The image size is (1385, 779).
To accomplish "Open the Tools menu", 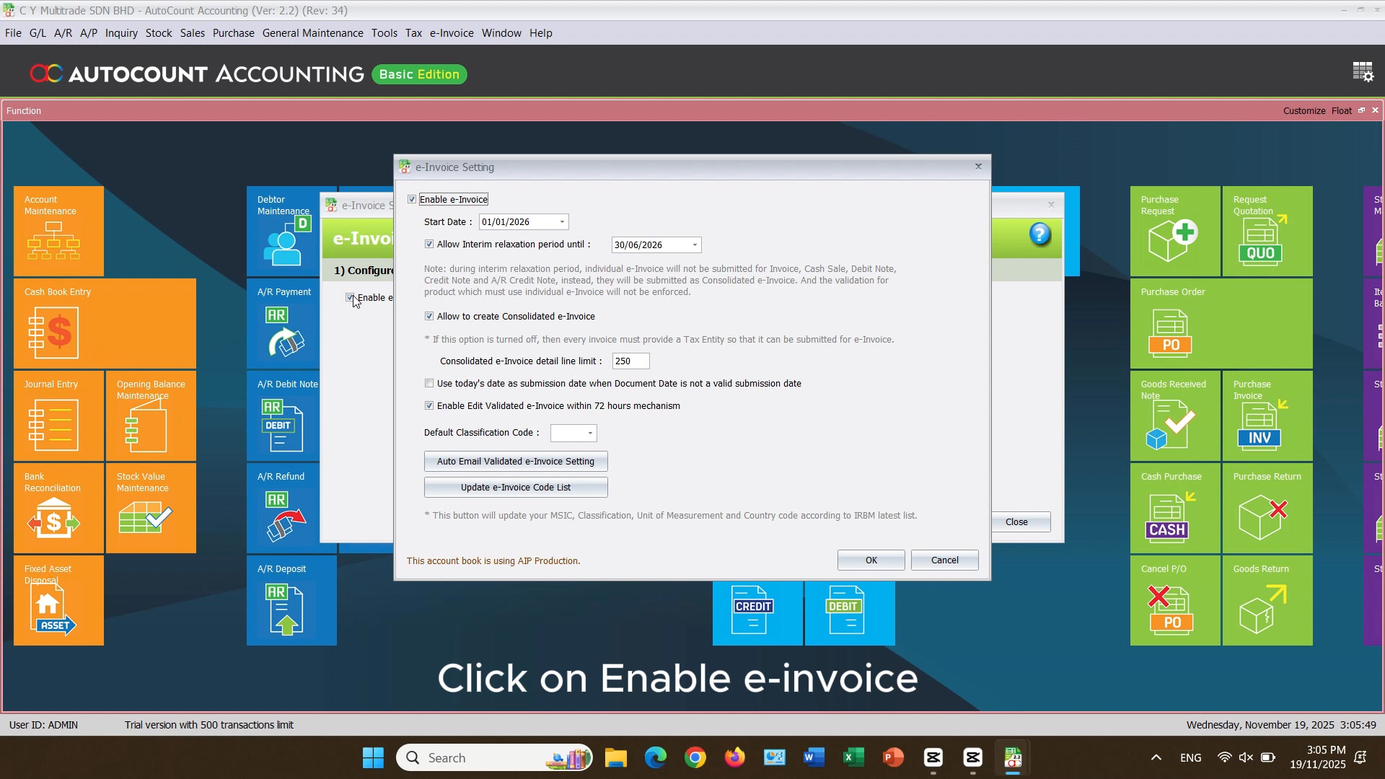I will point(384,33).
